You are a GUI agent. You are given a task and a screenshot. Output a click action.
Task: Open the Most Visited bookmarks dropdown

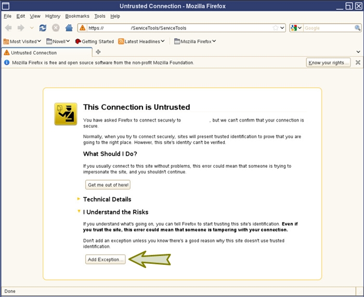point(22,42)
